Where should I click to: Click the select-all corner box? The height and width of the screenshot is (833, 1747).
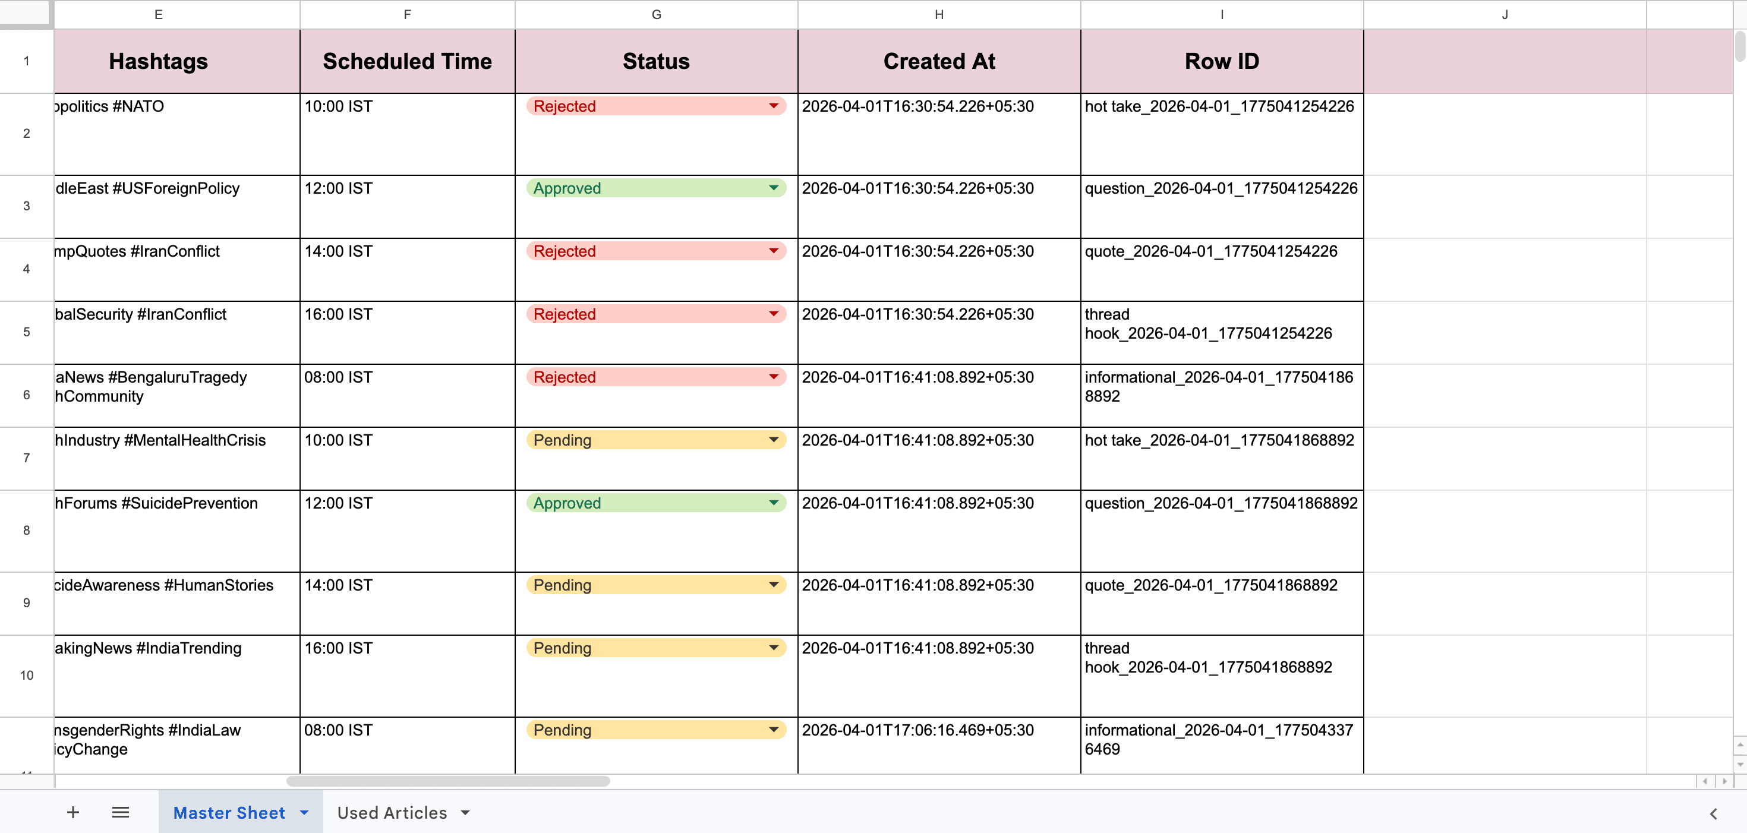[26, 14]
